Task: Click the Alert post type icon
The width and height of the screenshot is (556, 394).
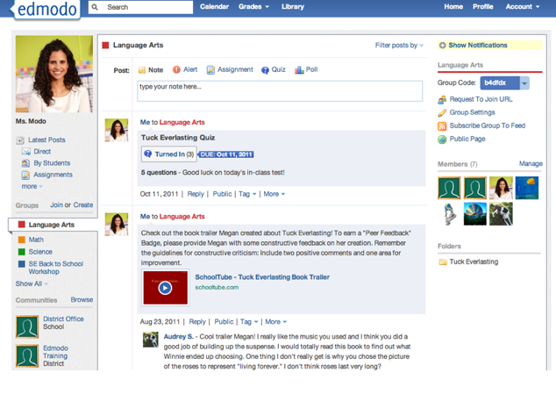Action: click(176, 70)
